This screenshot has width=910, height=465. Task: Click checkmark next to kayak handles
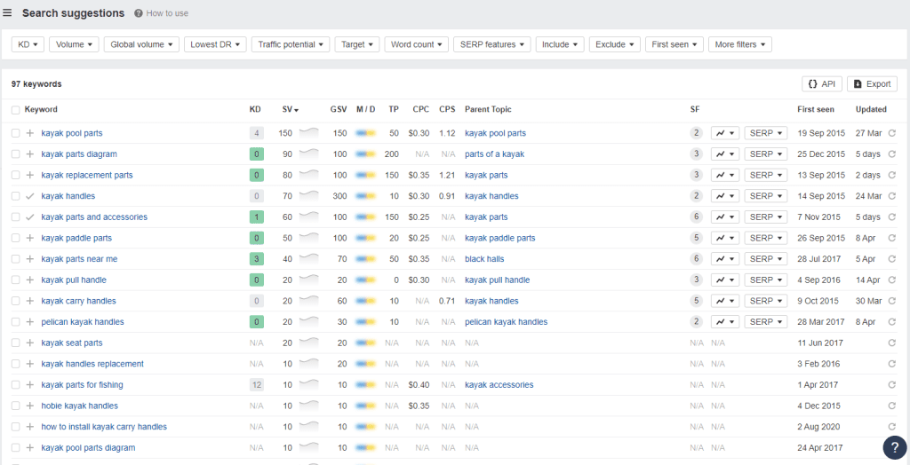pyautogui.click(x=30, y=196)
